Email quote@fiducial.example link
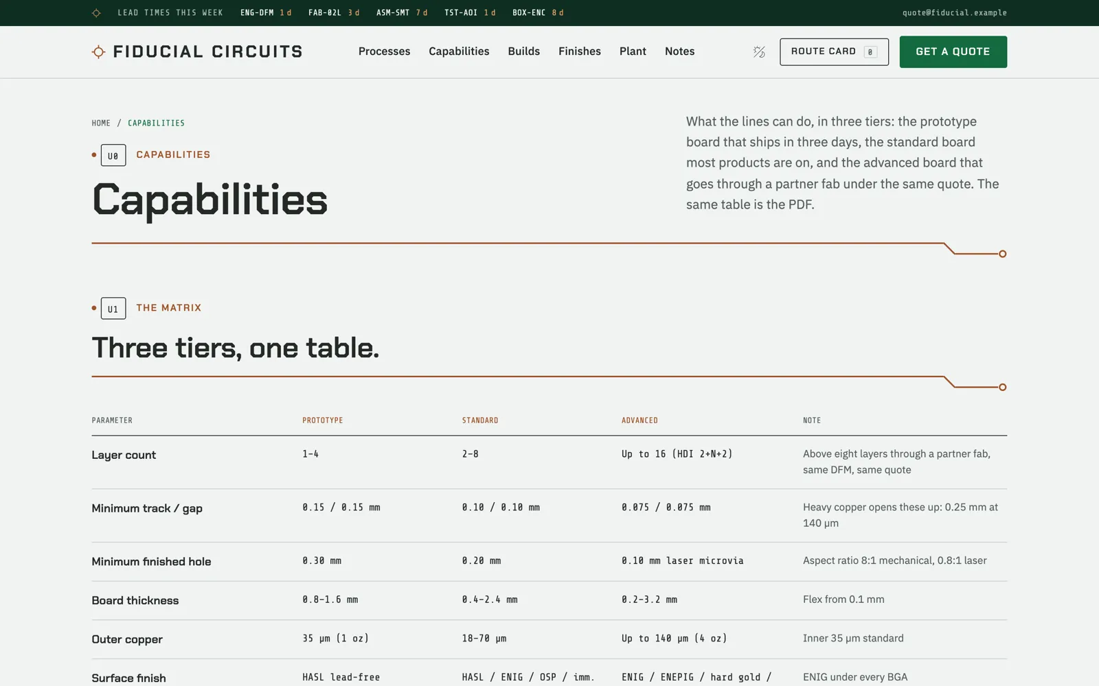This screenshot has height=686, width=1099. (954, 13)
